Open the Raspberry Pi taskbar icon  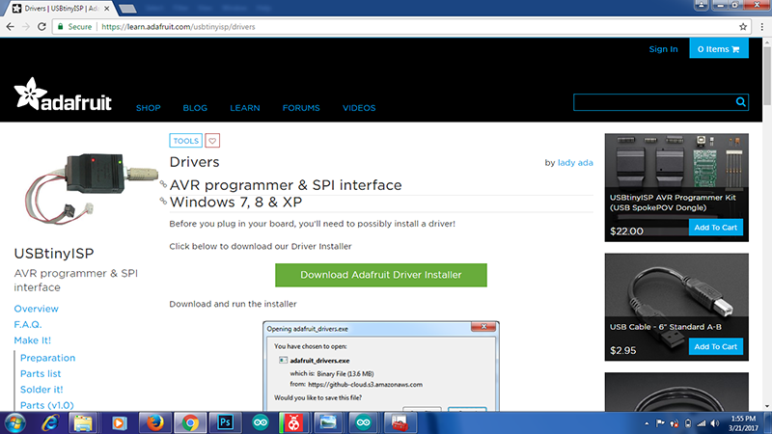click(294, 423)
